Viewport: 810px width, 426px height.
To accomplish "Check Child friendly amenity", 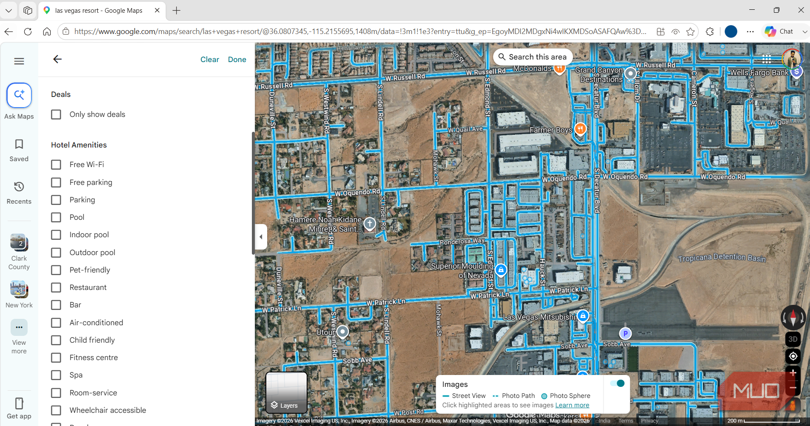I will (56, 340).
